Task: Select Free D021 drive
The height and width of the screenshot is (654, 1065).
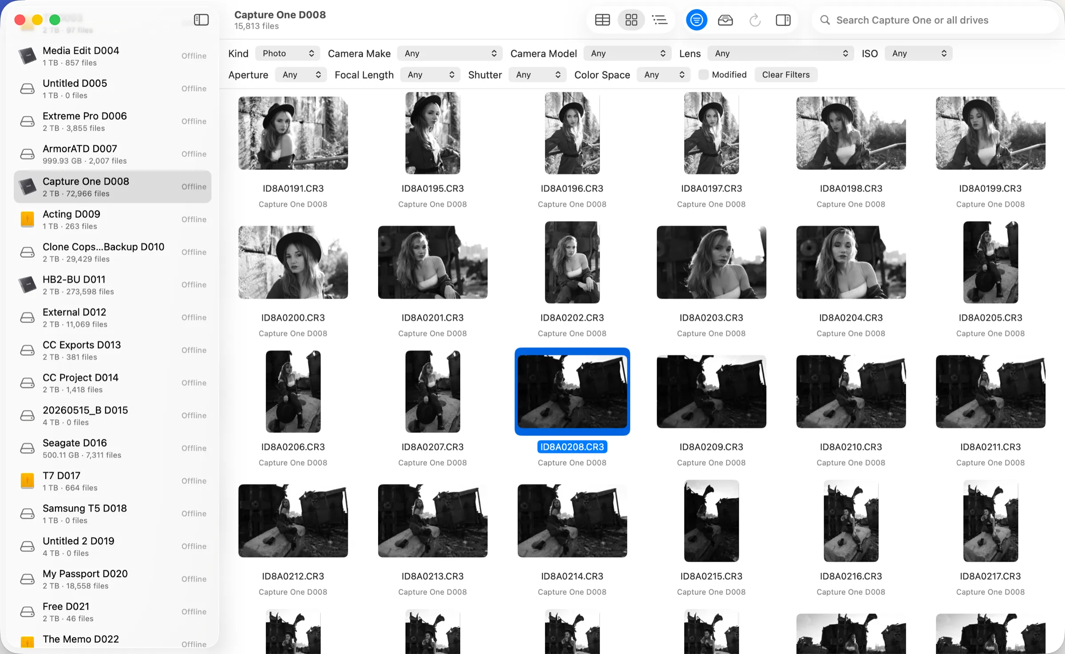Action: click(x=112, y=612)
